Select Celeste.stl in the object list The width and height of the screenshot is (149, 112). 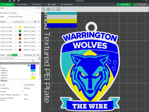pos(4,71)
